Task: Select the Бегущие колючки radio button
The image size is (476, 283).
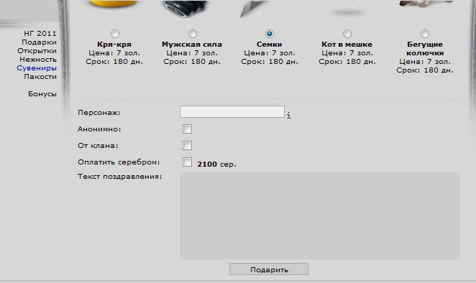Action: click(425, 34)
